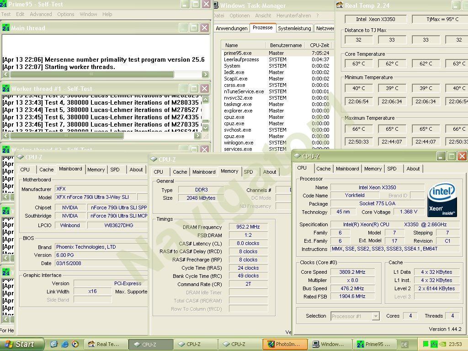Click the DE language bar indicator
Screen dimensions: 468x351
click(404, 345)
